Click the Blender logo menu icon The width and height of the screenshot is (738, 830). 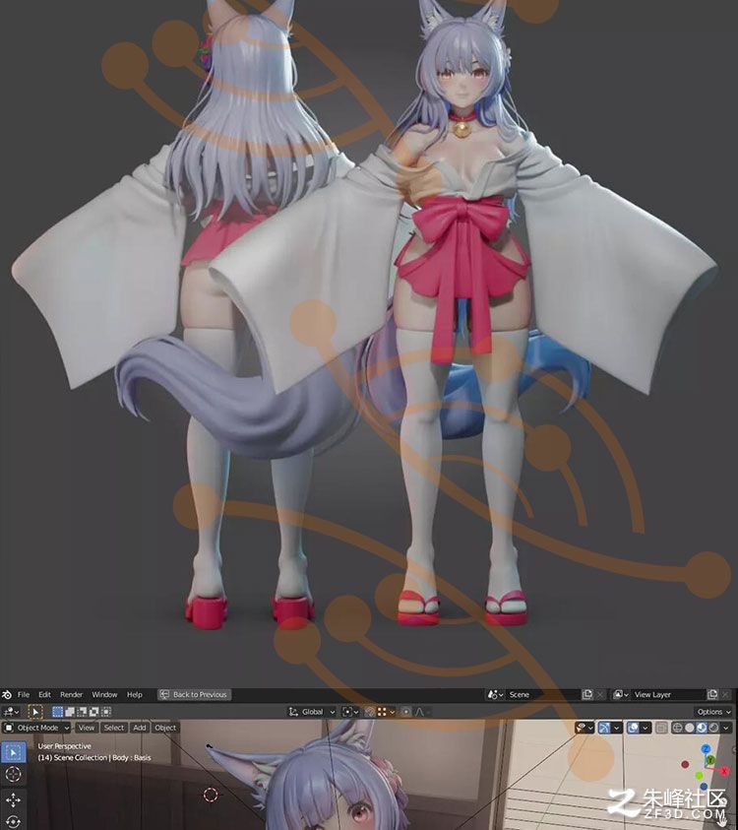[7, 694]
